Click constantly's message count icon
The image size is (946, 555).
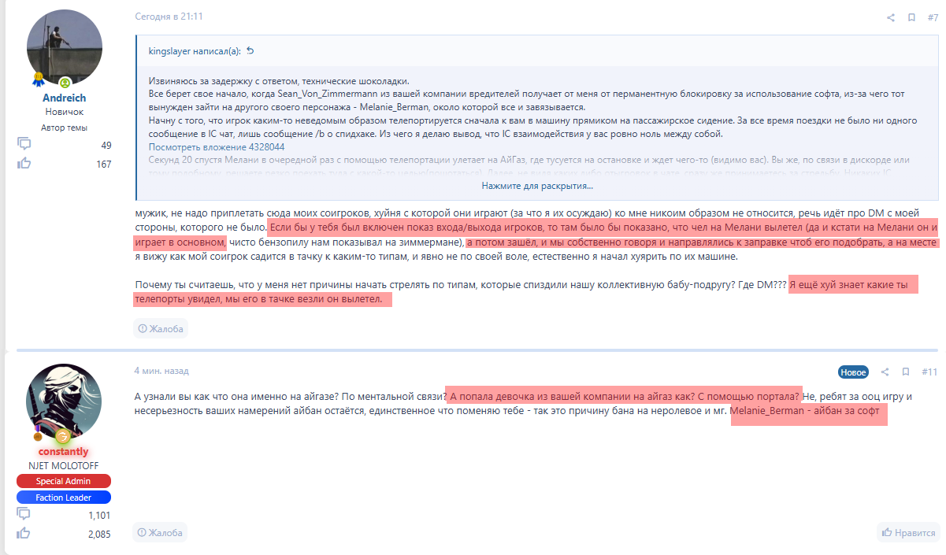(x=24, y=514)
